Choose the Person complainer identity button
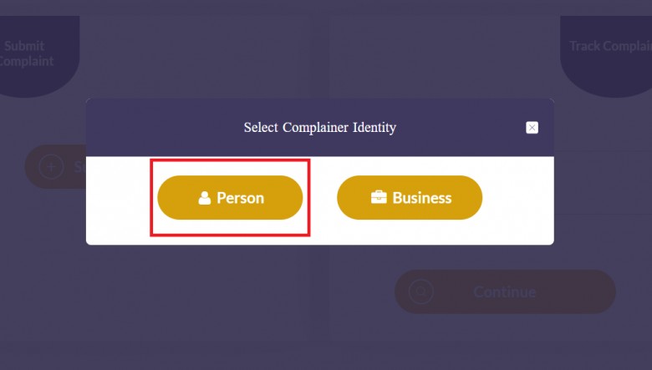The width and height of the screenshot is (652, 370). (x=230, y=198)
